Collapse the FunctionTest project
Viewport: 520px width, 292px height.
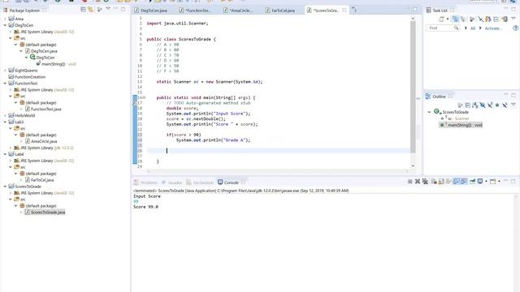click(x=5, y=84)
